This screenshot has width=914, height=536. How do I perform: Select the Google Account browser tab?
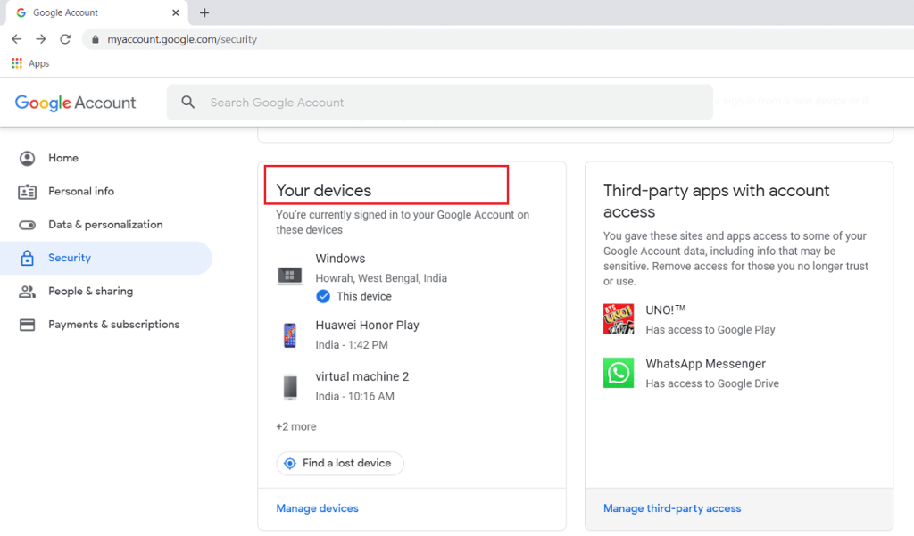(89, 13)
